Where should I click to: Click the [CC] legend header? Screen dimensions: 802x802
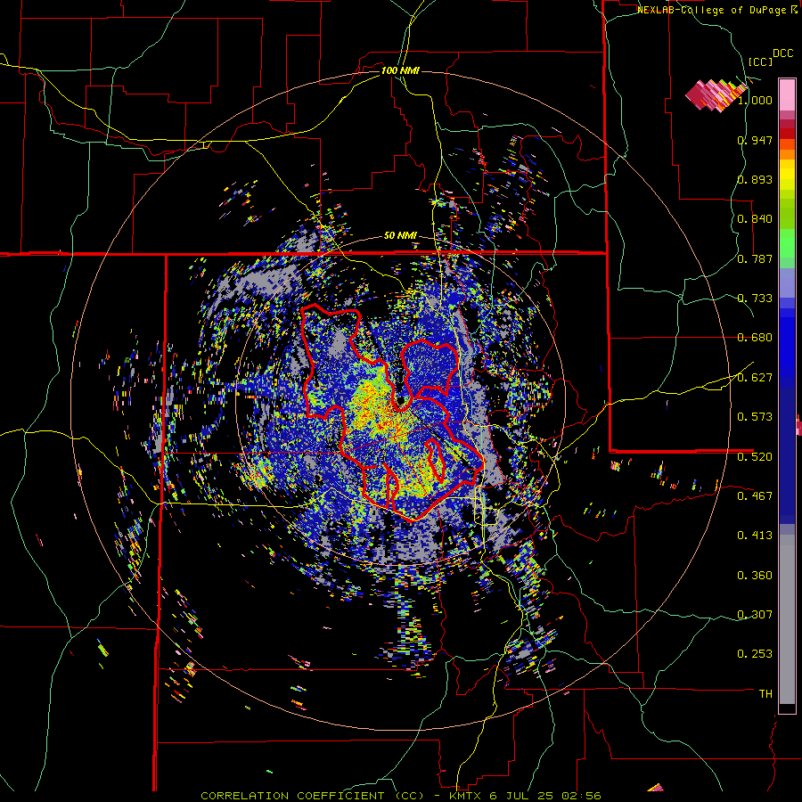(760, 61)
